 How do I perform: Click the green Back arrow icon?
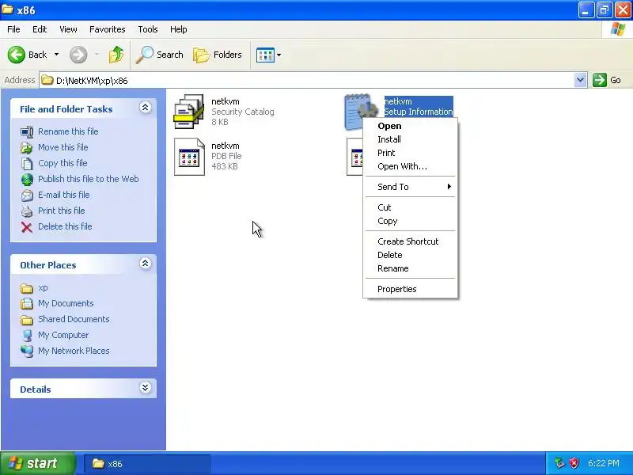[x=17, y=55]
